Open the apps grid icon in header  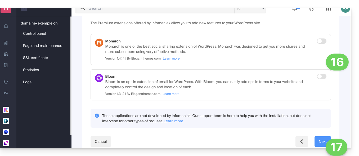pyautogui.click(x=328, y=9)
